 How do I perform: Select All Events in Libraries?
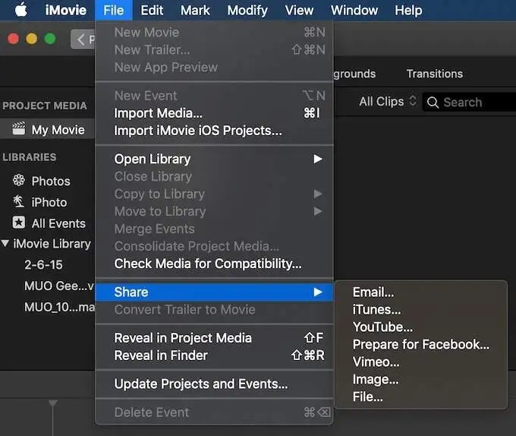pyautogui.click(x=47, y=223)
